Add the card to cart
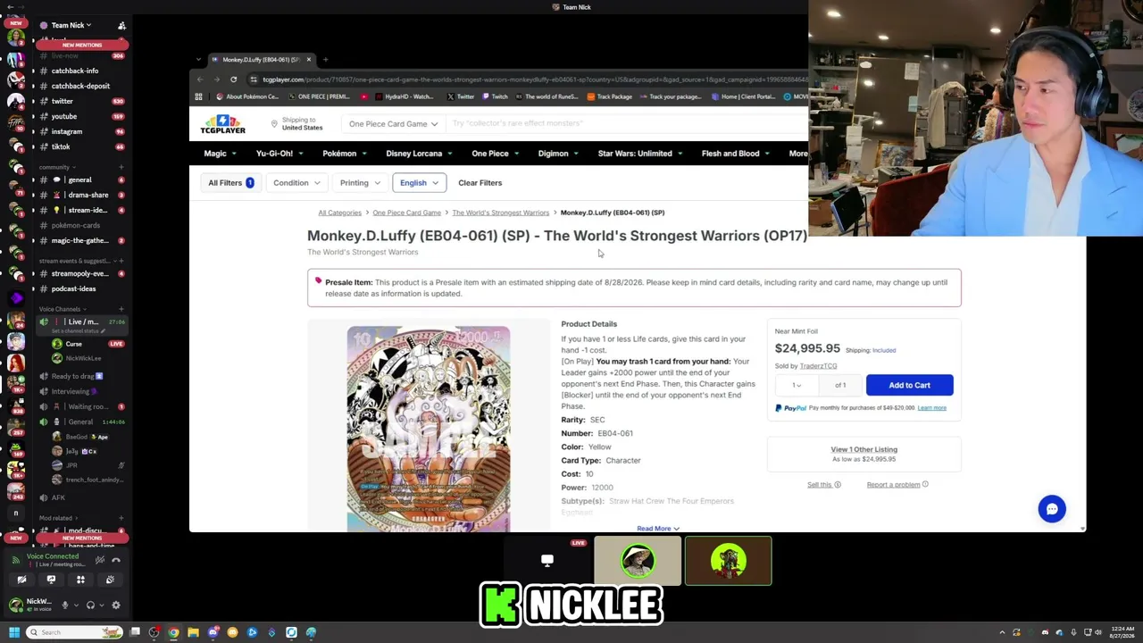 (x=909, y=385)
